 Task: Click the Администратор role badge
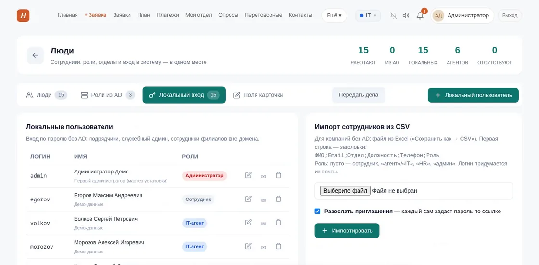tap(205, 175)
